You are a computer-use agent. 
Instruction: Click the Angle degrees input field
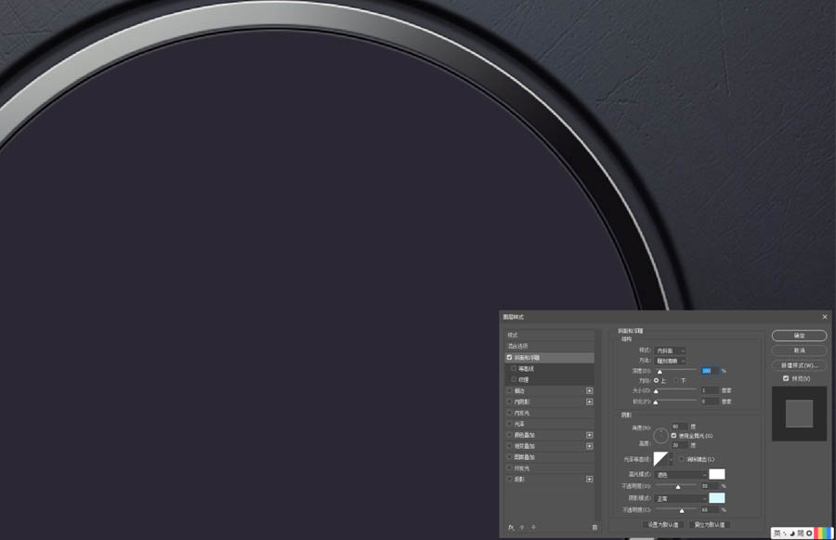coord(679,427)
